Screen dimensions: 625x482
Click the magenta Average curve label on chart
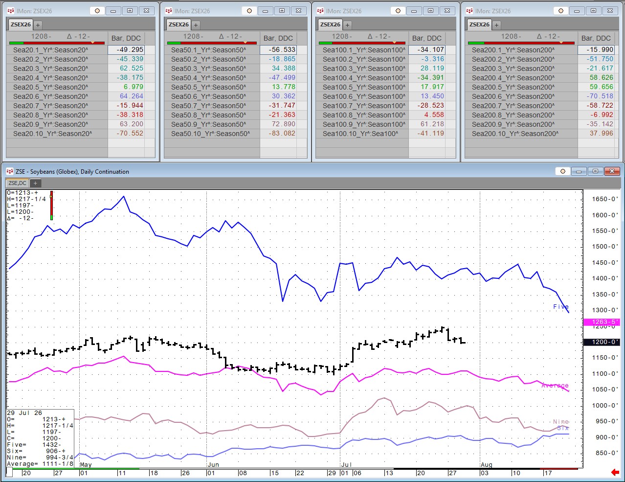point(555,386)
